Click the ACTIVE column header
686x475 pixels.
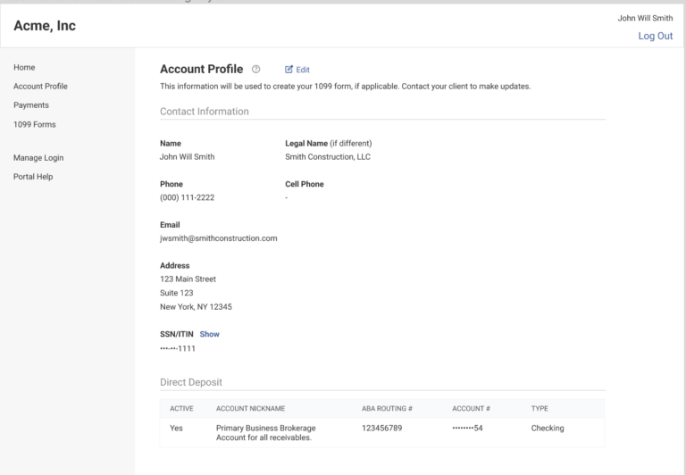click(x=181, y=409)
